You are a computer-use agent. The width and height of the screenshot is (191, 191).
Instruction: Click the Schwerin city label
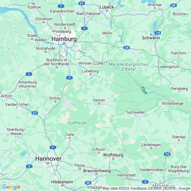click(x=151, y=38)
